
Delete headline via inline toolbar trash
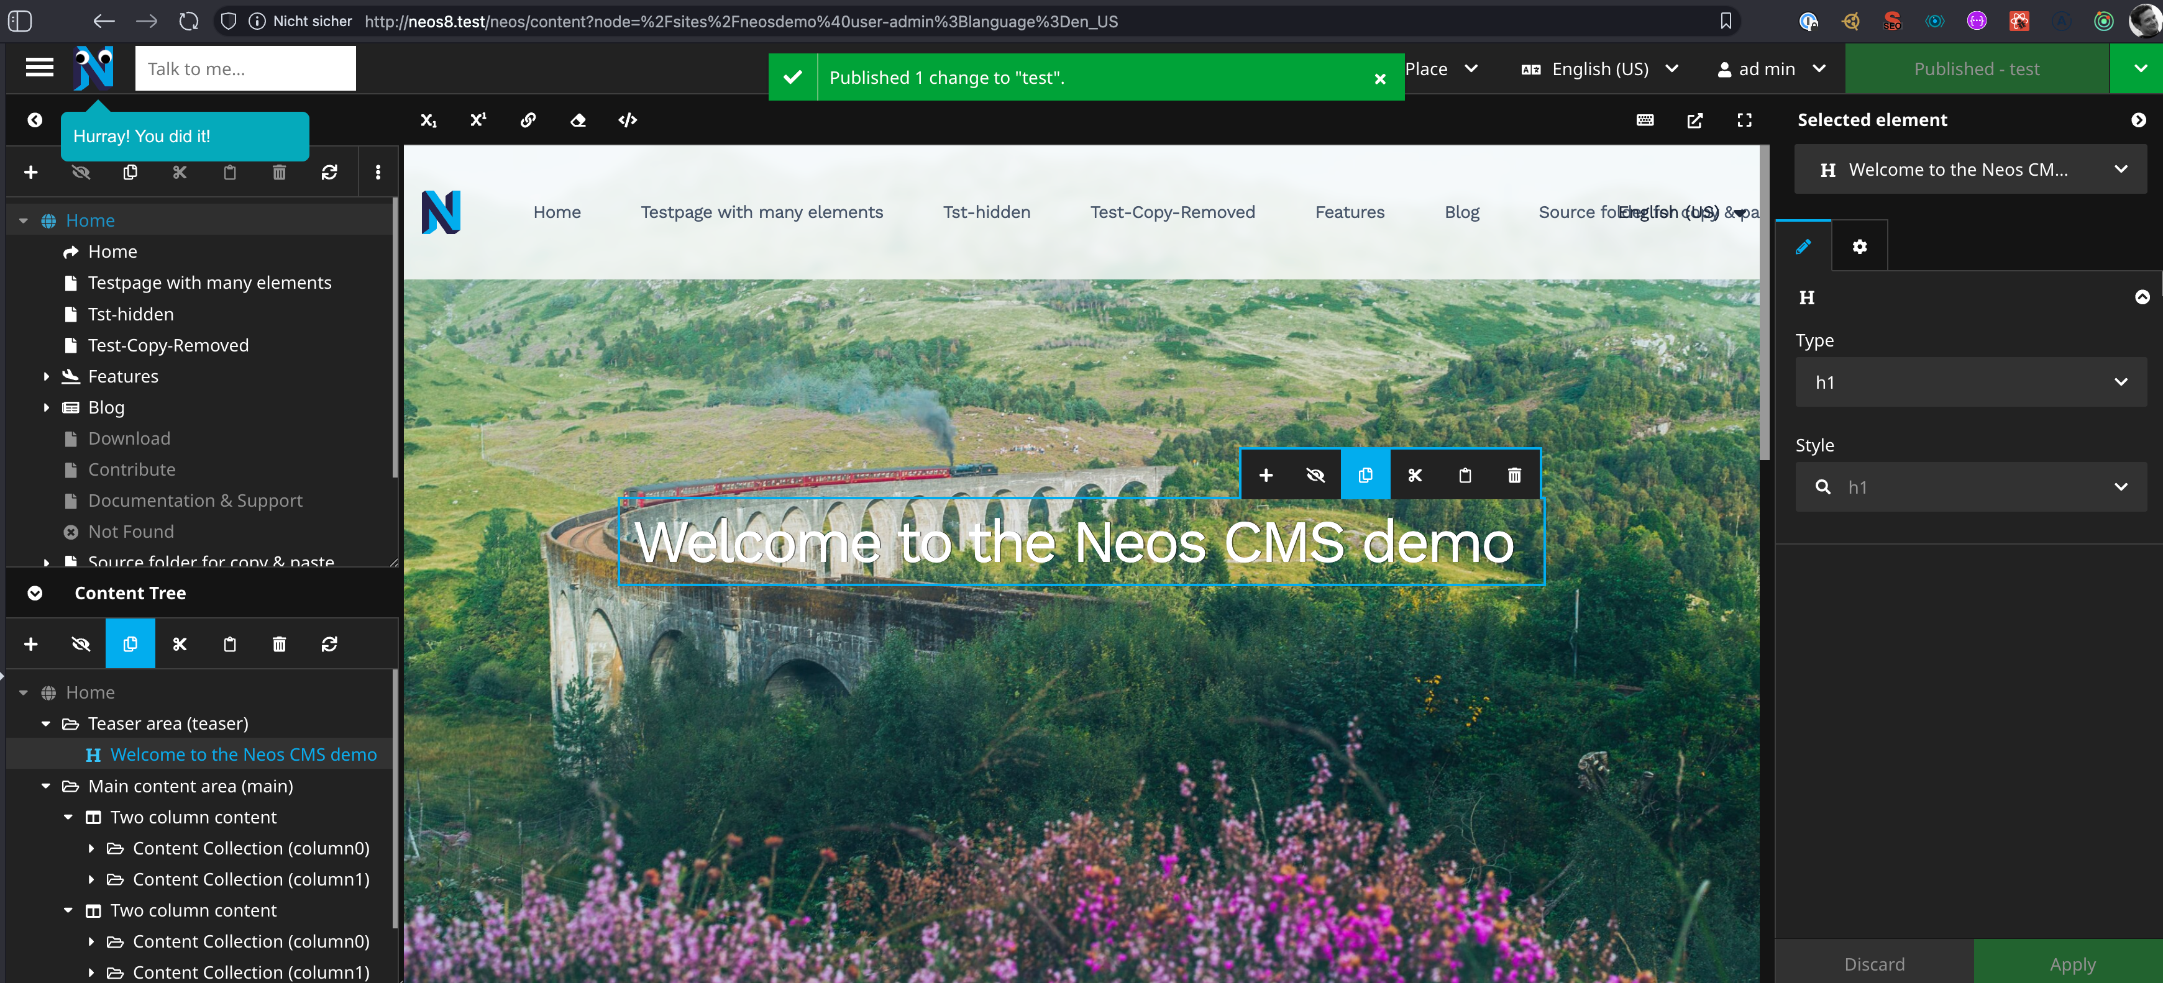[x=1515, y=475]
